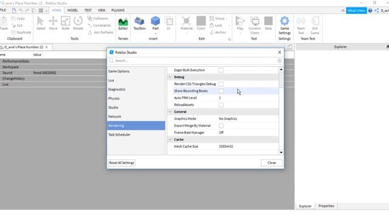The height and width of the screenshot is (218, 389).
Task: Open the Part dropdown arrow
Action: tap(156, 33)
